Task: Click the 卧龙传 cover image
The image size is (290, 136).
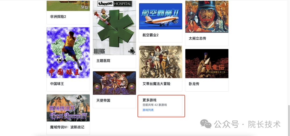Action: click(207, 64)
